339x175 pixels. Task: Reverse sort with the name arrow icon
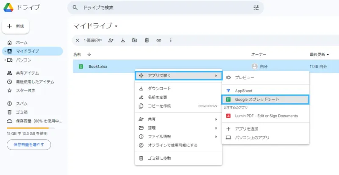[x=89, y=54]
